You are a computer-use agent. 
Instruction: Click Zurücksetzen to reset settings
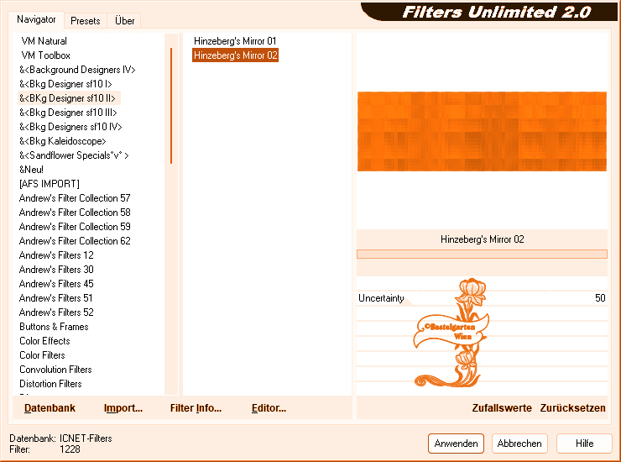[x=572, y=408]
